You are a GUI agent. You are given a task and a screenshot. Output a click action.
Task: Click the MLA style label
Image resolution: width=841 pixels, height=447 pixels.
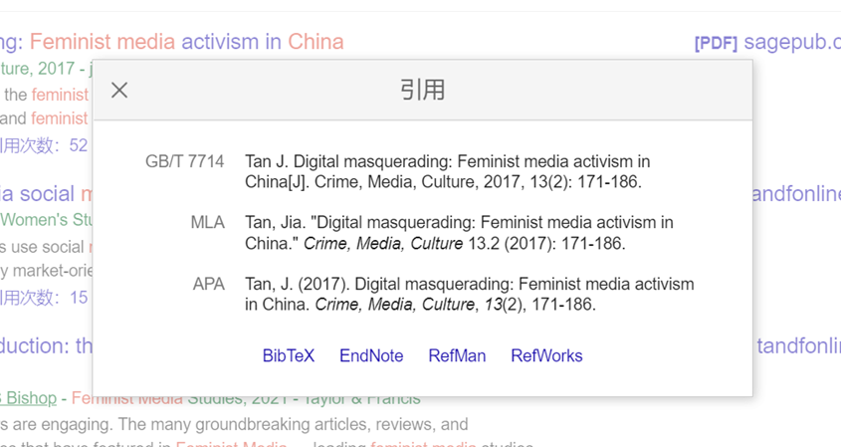click(208, 223)
